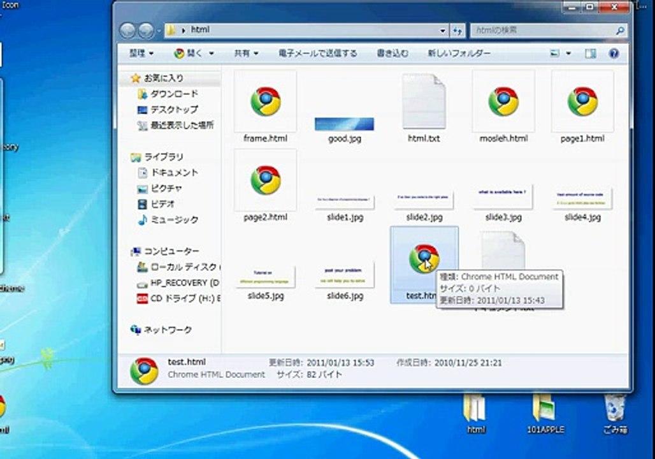Image resolution: width=655 pixels, height=459 pixels.
Task: Select the page1.html Chrome file icon
Action: [582, 101]
